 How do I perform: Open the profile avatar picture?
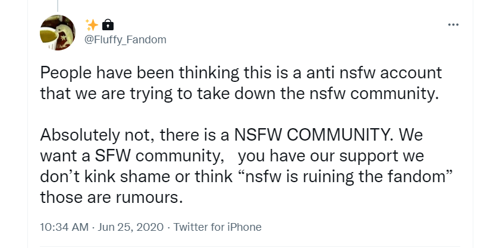point(57,32)
